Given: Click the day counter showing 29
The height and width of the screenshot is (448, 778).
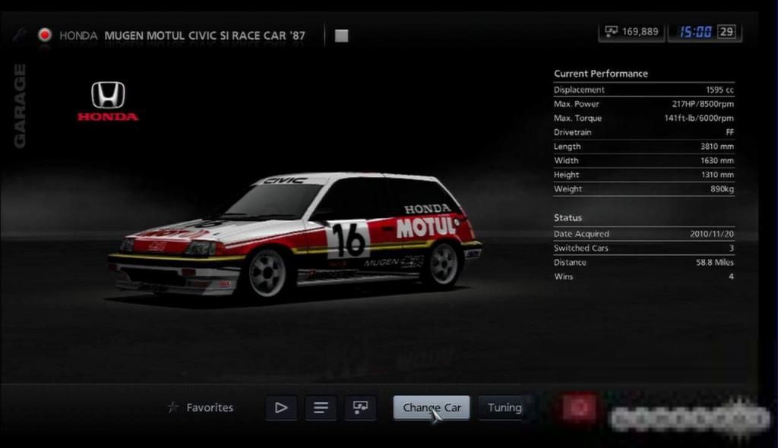Looking at the screenshot, I should pyautogui.click(x=726, y=32).
